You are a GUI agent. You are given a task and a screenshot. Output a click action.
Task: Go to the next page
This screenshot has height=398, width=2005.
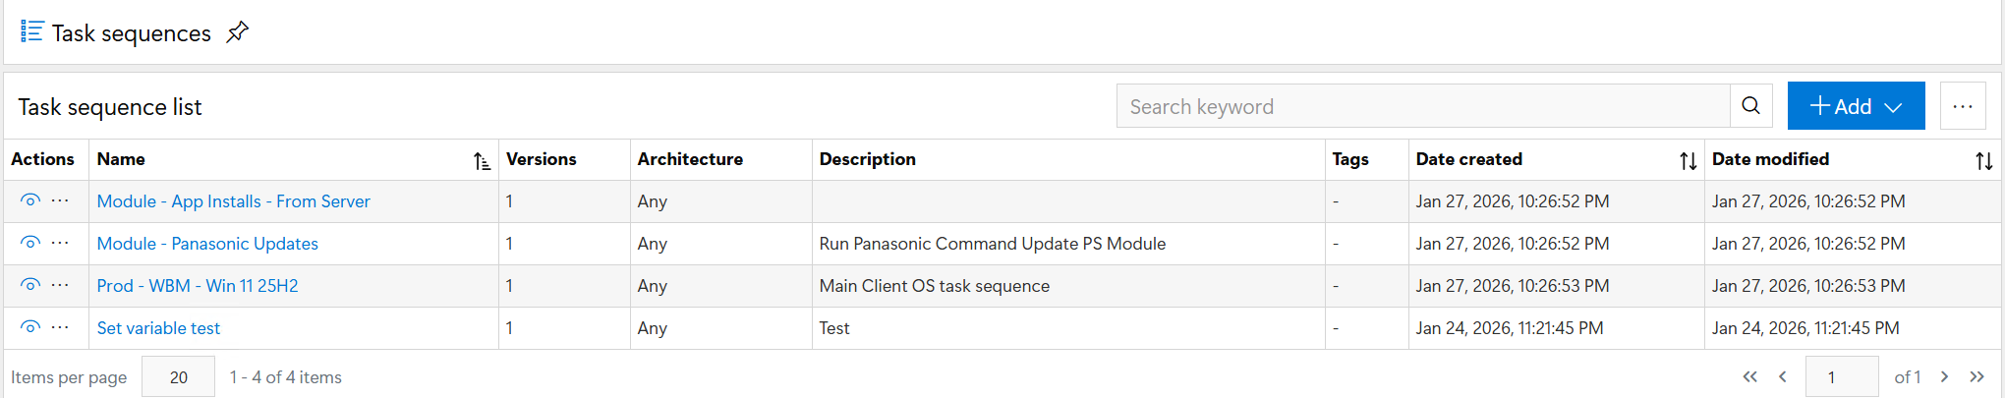(1944, 376)
